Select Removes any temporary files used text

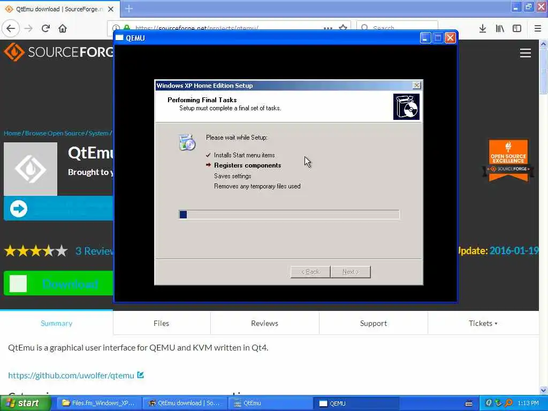[257, 186]
